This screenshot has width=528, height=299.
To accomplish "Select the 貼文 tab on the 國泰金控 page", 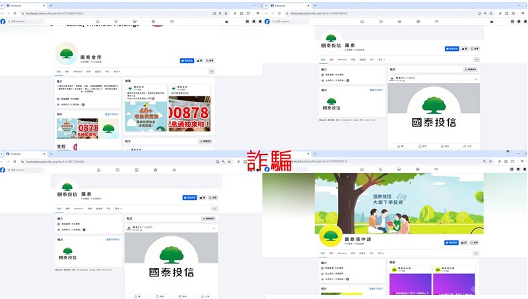I will pyautogui.click(x=59, y=71).
